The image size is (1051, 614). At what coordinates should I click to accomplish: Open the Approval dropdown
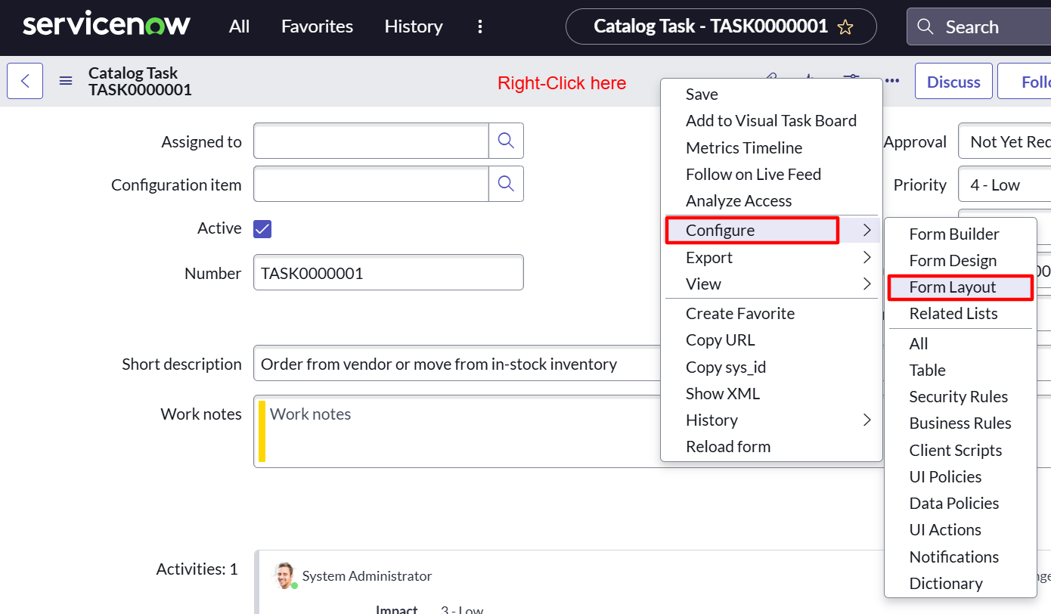click(x=1004, y=141)
